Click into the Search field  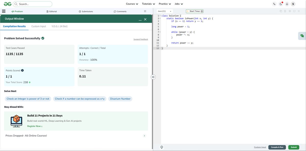[32, 4]
